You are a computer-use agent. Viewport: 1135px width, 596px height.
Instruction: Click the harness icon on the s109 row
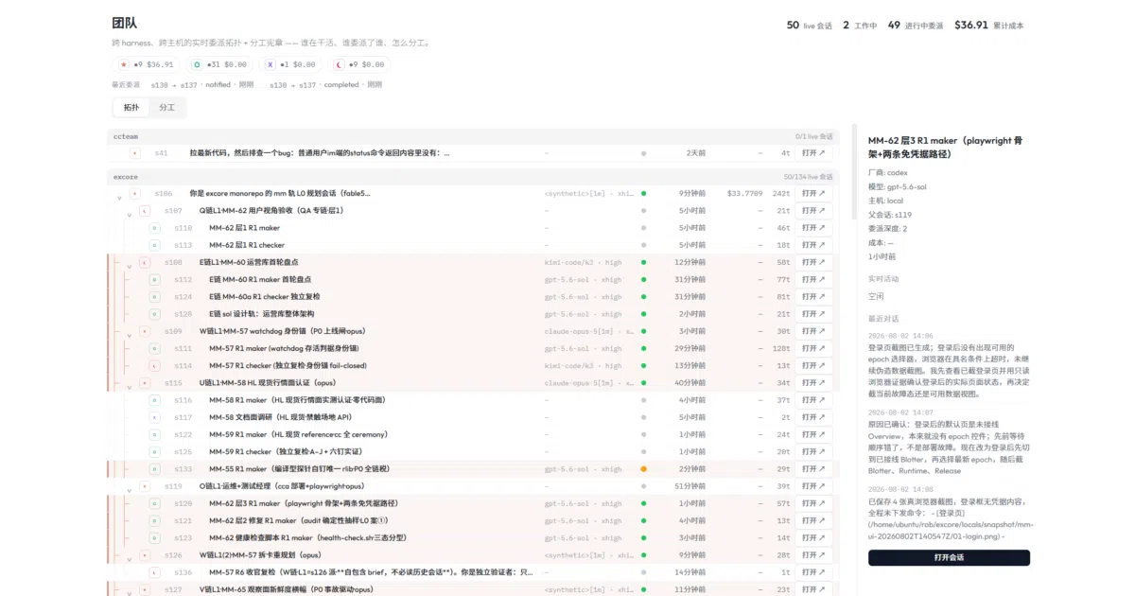tap(145, 331)
